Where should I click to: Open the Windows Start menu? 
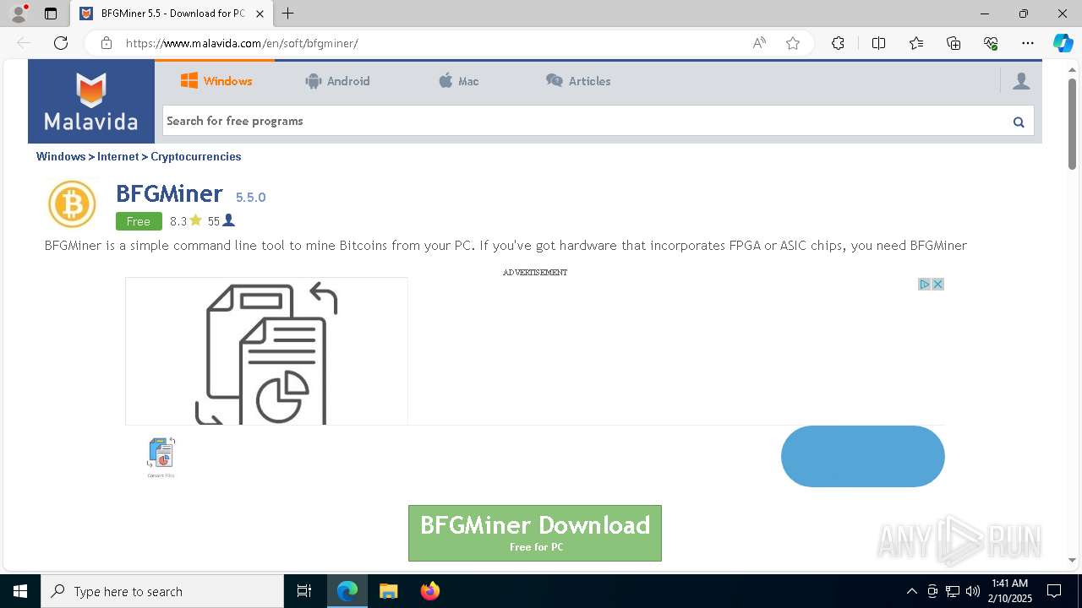[20, 591]
